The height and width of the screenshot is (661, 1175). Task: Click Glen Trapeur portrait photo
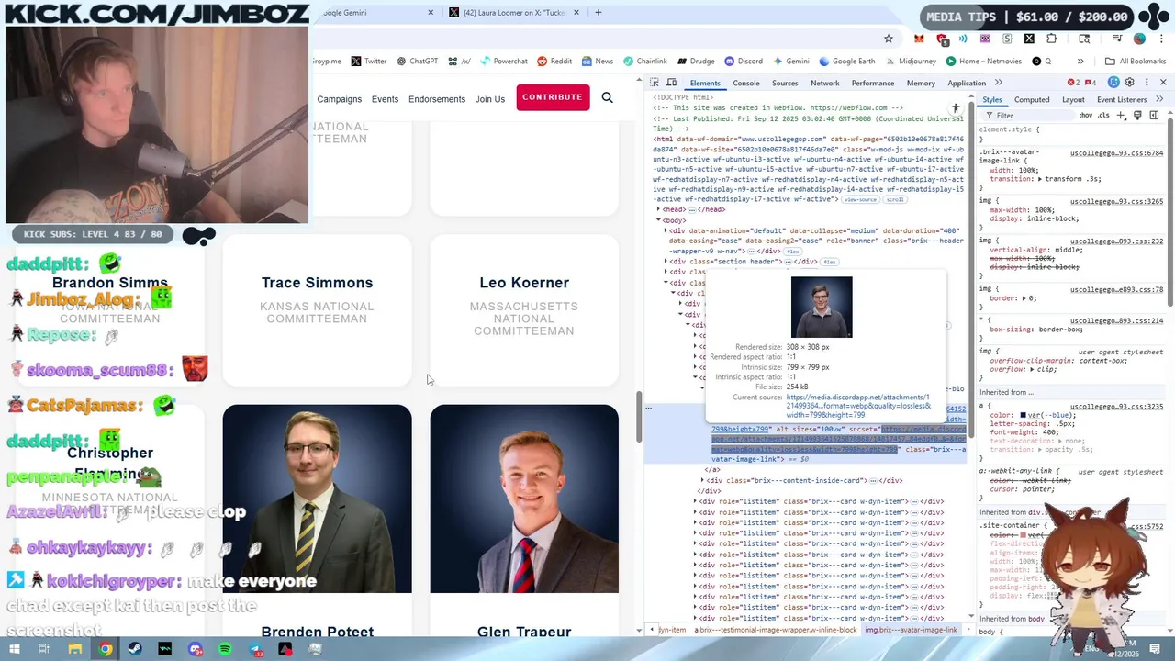point(524,499)
